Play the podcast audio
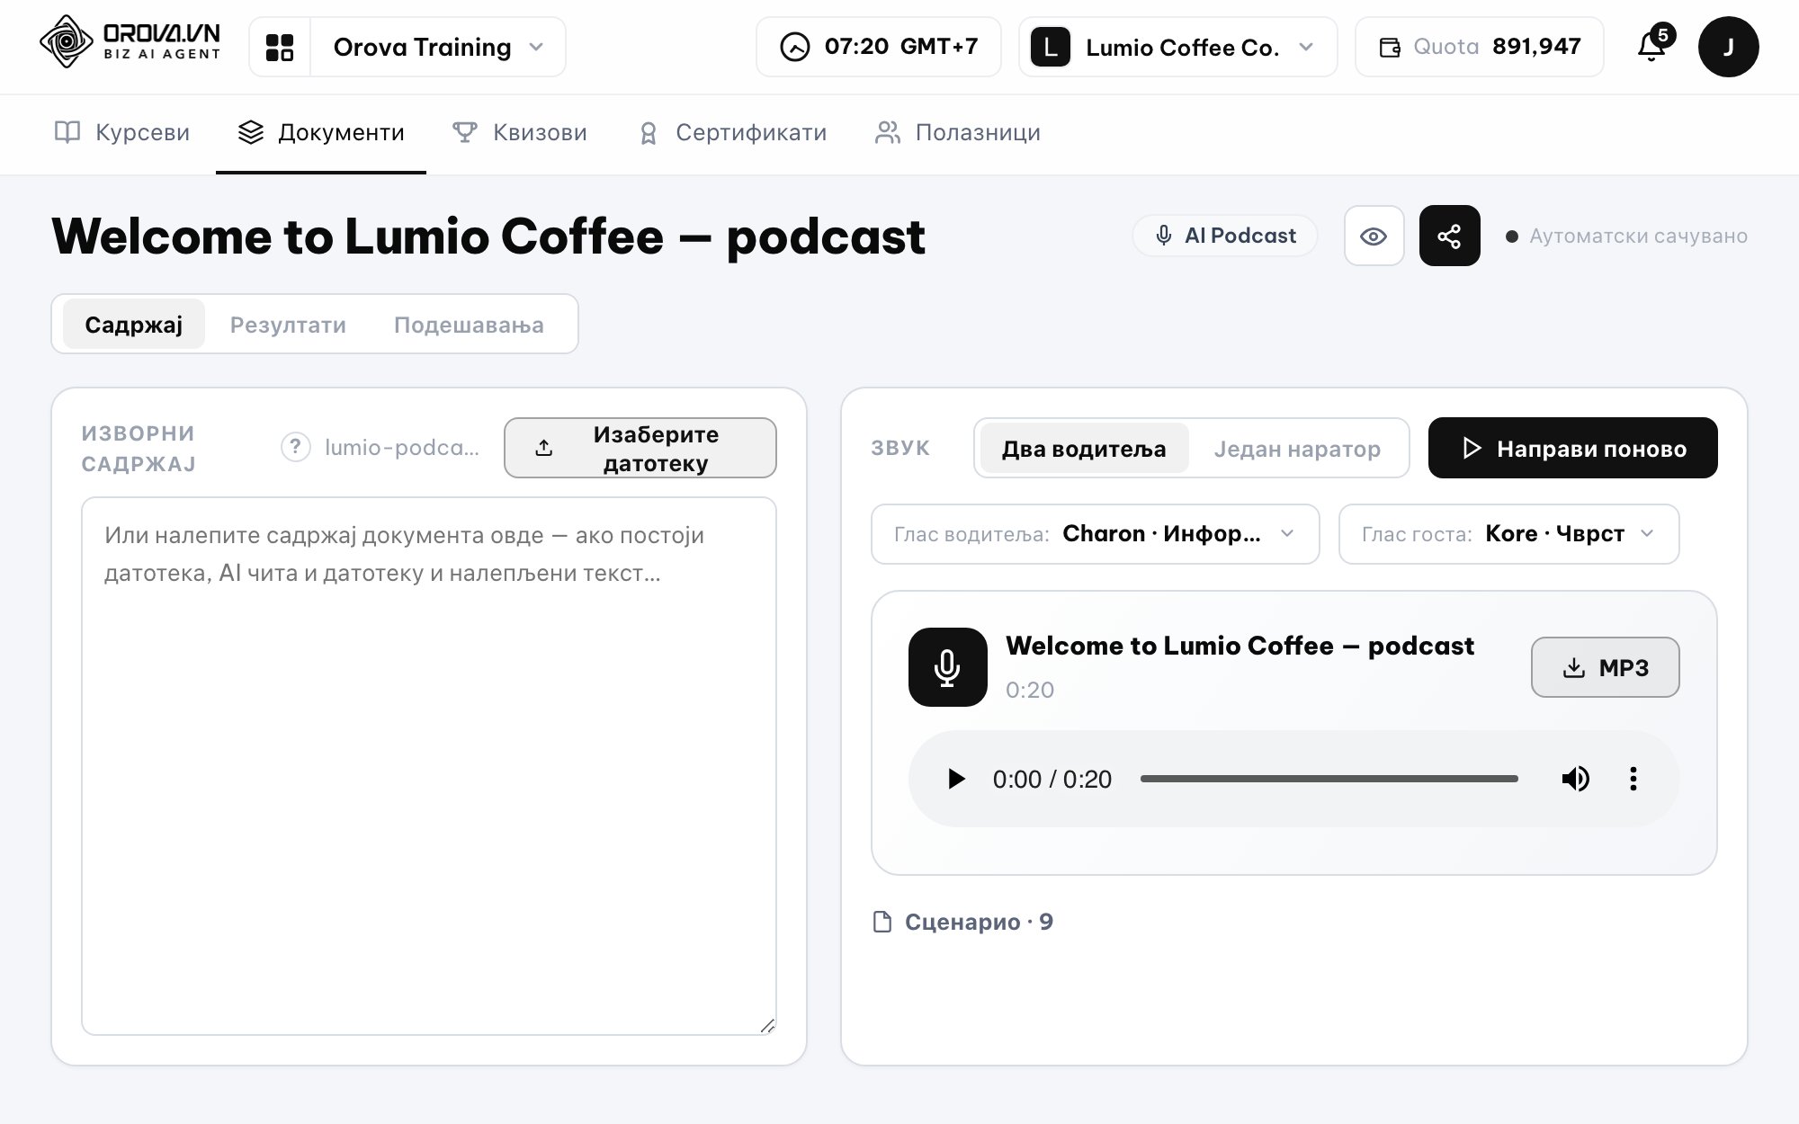The height and width of the screenshot is (1124, 1799). (956, 779)
